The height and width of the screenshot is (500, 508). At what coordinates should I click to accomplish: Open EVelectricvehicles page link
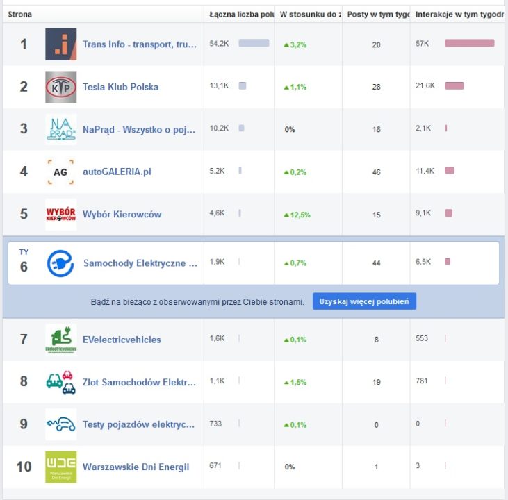[x=122, y=340]
